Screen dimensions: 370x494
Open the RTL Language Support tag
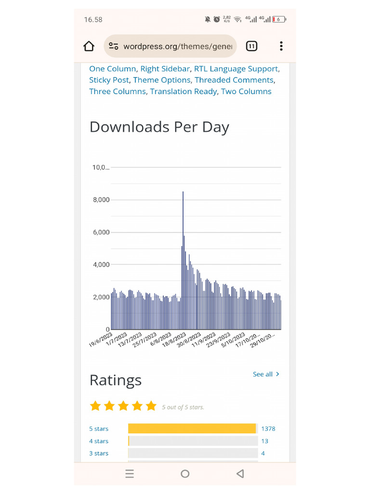pyautogui.click(x=236, y=69)
